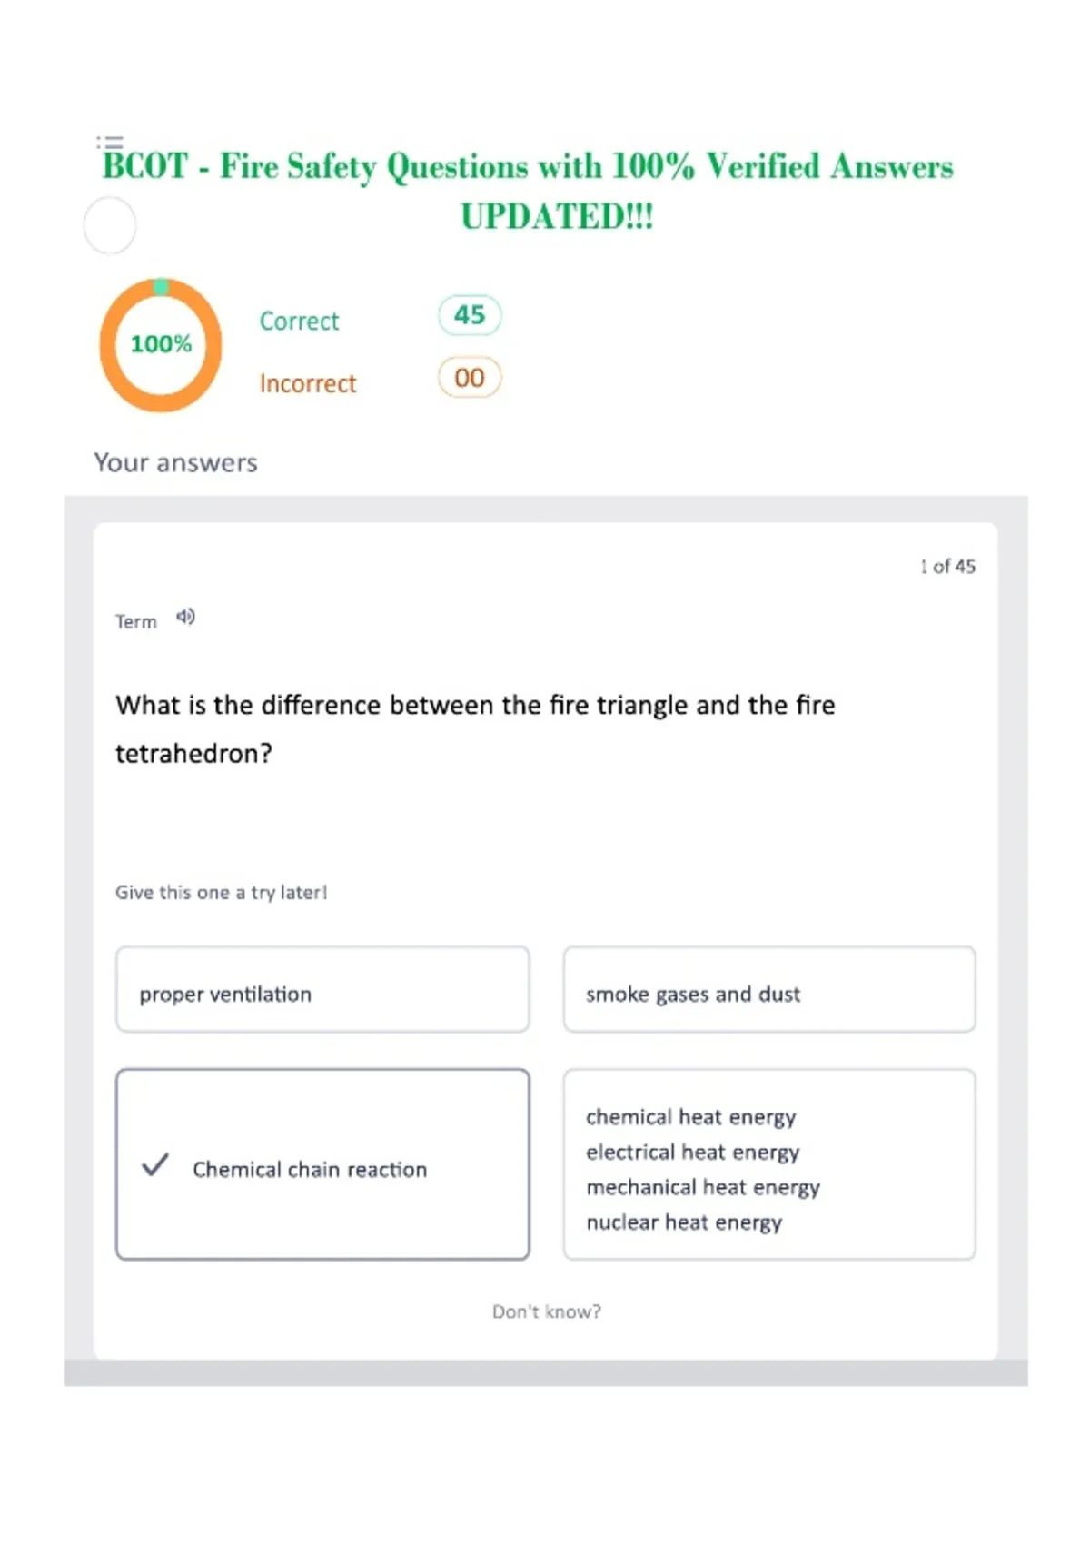Viewport: 1090px width, 1544px height.
Task: Click the audio speaker icon beside Term
Action: [x=185, y=618]
